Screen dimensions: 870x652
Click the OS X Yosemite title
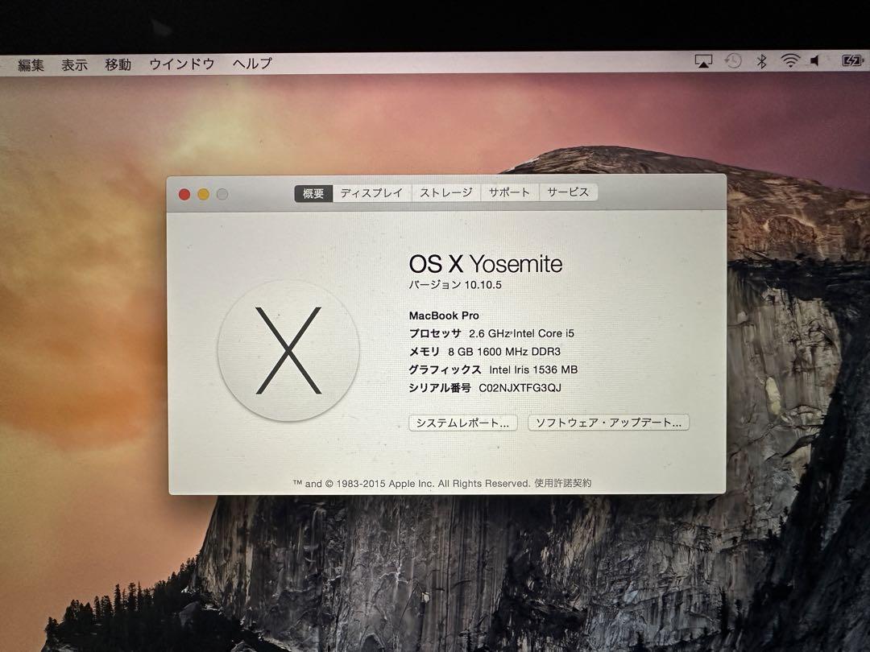[486, 264]
